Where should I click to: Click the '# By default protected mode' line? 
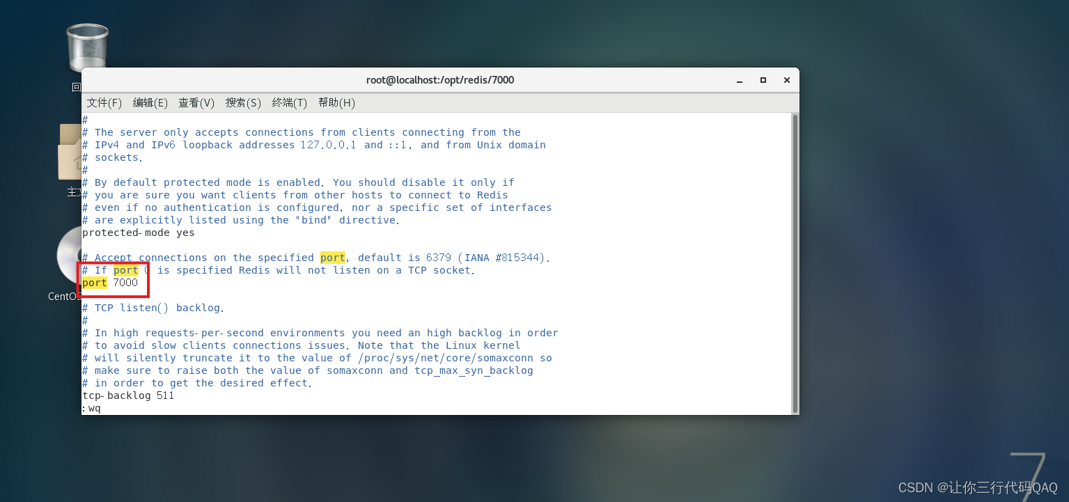298,182
